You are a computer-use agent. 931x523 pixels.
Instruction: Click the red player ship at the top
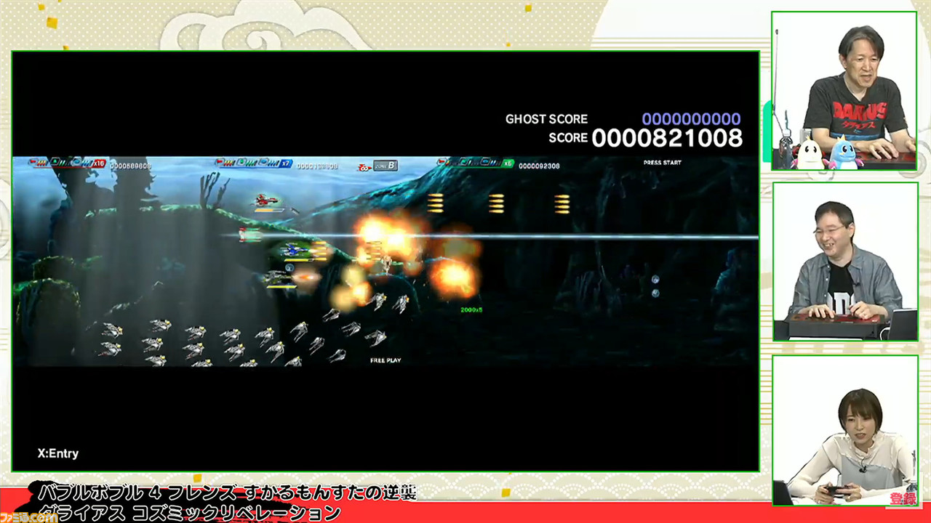tap(267, 201)
